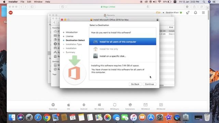Click the Extensions footer link
The height and width of the screenshot is (123, 219).
(x=130, y=106)
